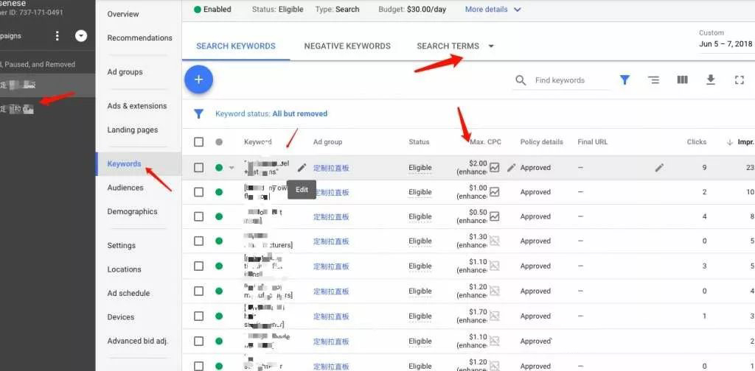Open the filter funnel icon in toolbar
Screen dimensions: 755x371
point(624,80)
